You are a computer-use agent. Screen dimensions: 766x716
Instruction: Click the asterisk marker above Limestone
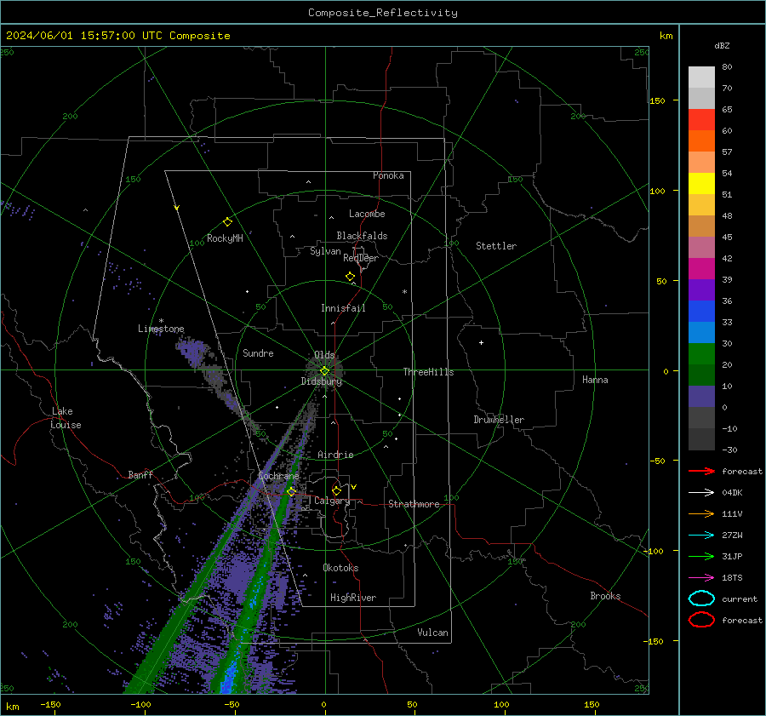(x=161, y=321)
